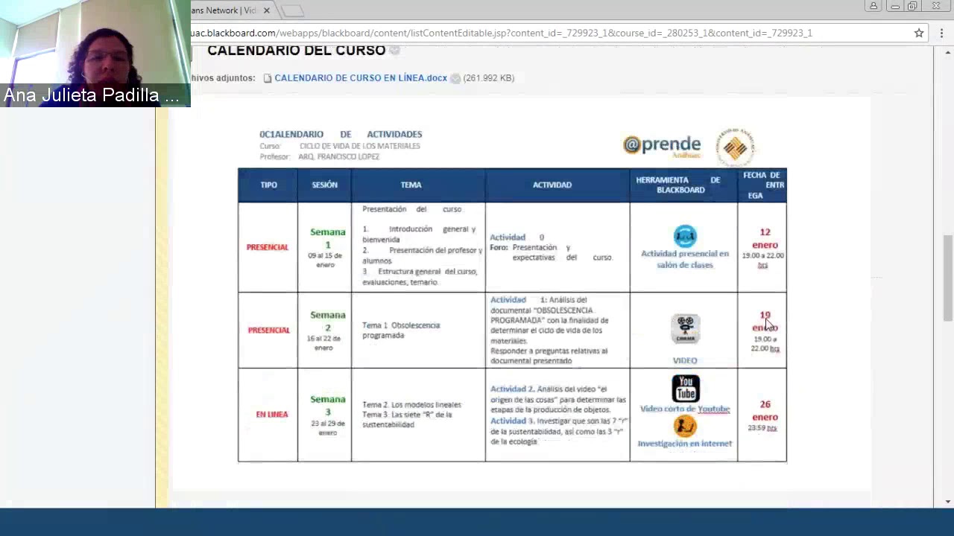Image resolution: width=954 pixels, height=536 pixels.
Task: Click Actividad 0 Foro text
Action: point(551,247)
